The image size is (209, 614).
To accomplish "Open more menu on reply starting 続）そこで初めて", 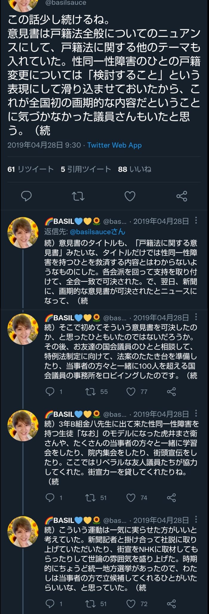I will (x=196, y=317).
